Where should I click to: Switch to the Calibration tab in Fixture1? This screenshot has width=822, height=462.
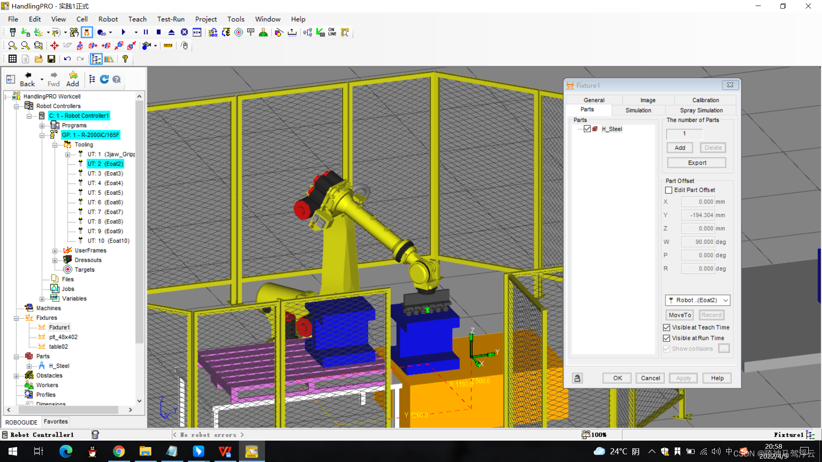(x=706, y=100)
